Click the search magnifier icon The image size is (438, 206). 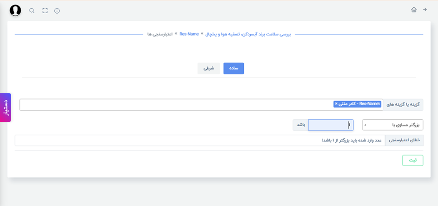tap(32, 11)
